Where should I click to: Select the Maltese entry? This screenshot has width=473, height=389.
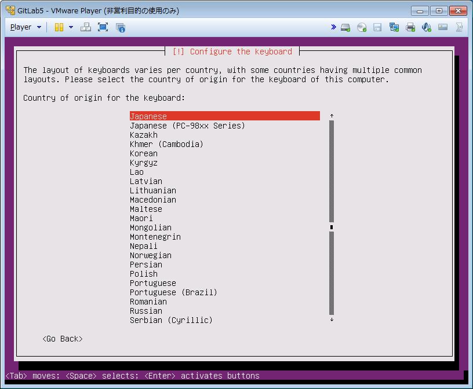[x=146, y=209]
